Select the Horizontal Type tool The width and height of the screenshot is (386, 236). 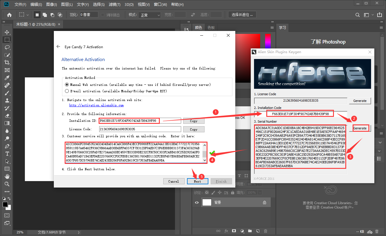[x=7, y=154]
